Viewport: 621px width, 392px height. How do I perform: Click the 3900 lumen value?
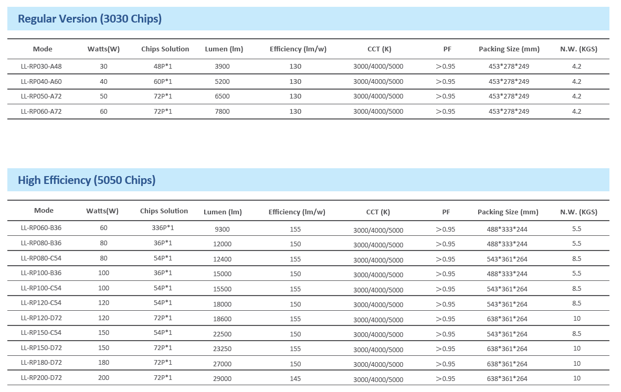[x=223, y=67]
